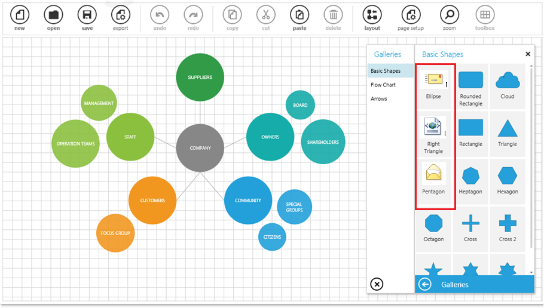544x308 pixels.
Task: Pick the Cloud shape
Action: (508, 87)
